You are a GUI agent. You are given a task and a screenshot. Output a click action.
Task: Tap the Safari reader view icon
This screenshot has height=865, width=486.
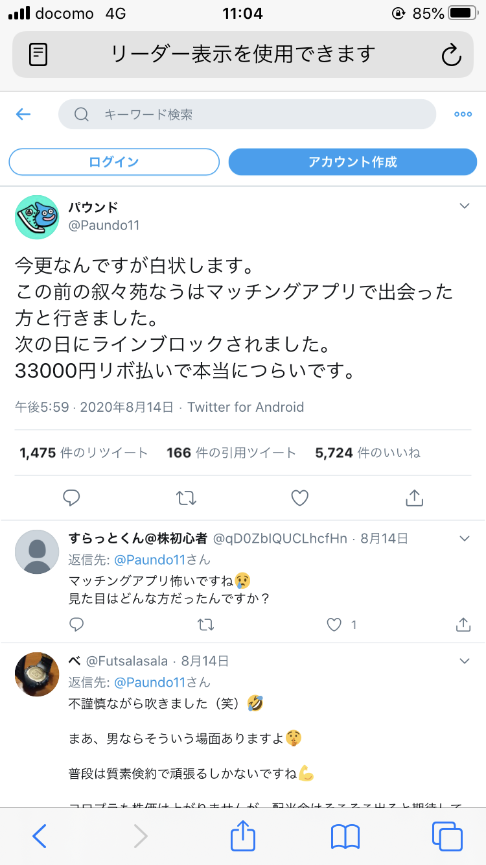pyautogui.click(x=39, y=54)
